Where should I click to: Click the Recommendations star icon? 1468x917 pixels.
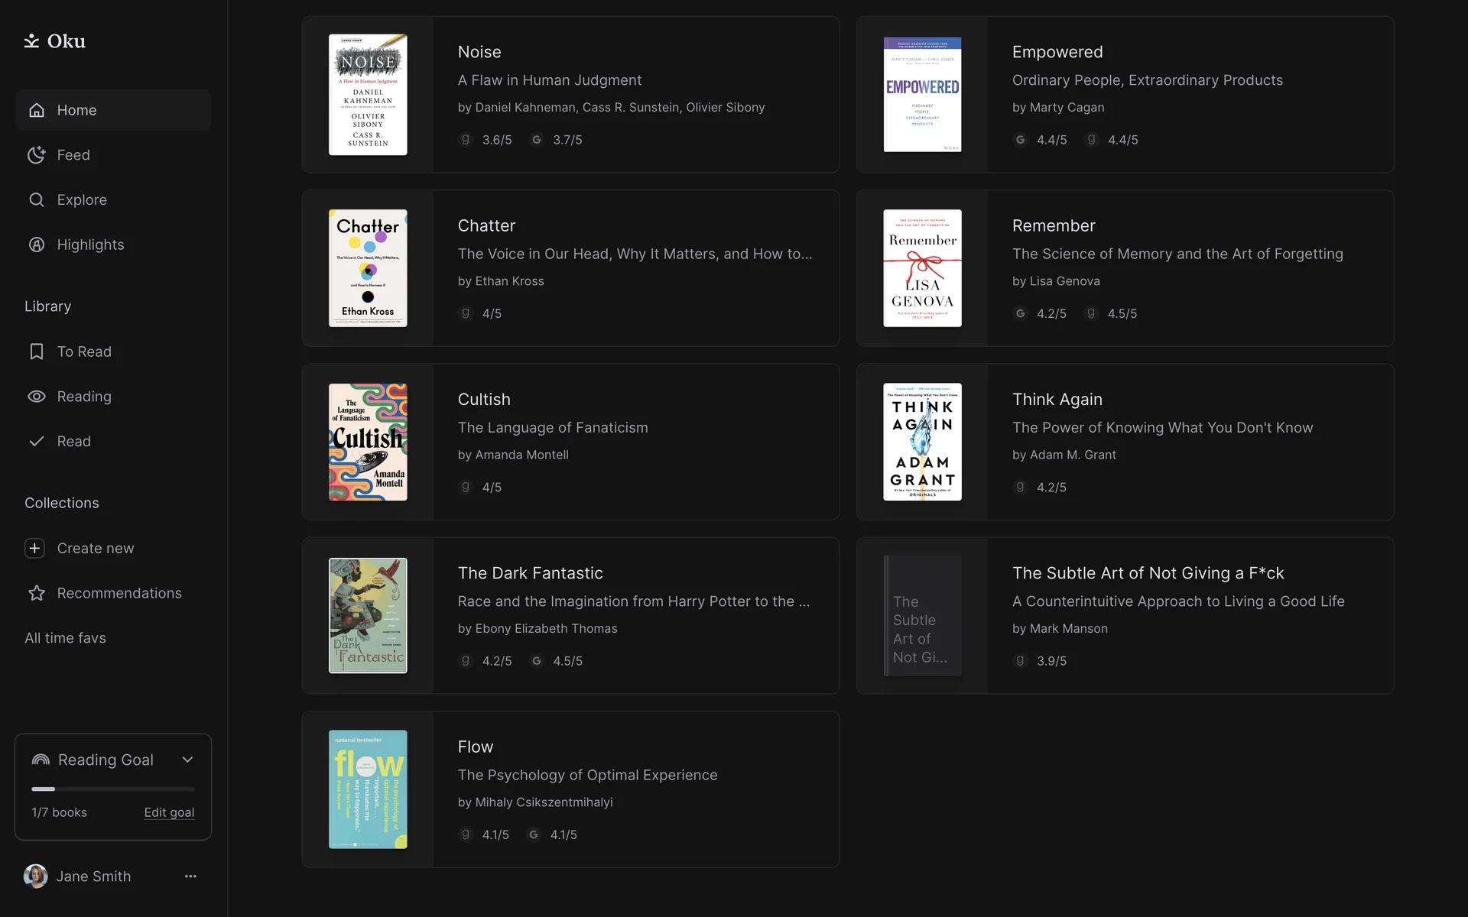(36, 594)
